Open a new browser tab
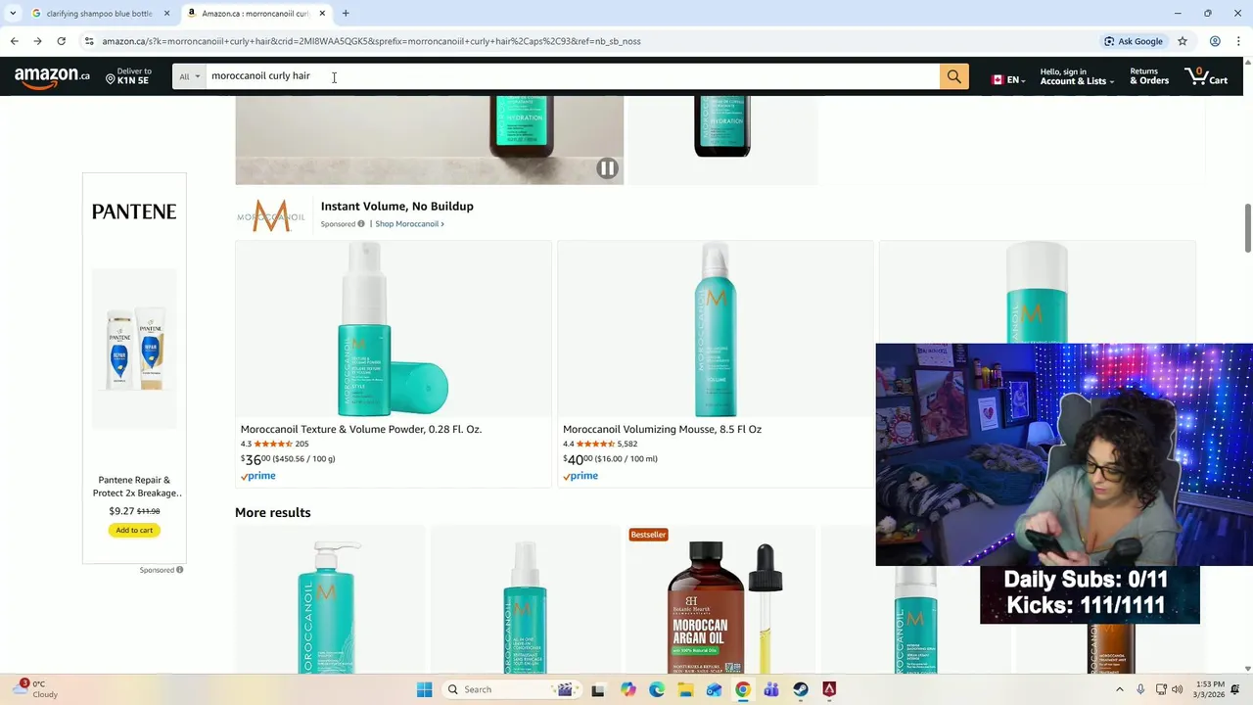 [346, 14]
